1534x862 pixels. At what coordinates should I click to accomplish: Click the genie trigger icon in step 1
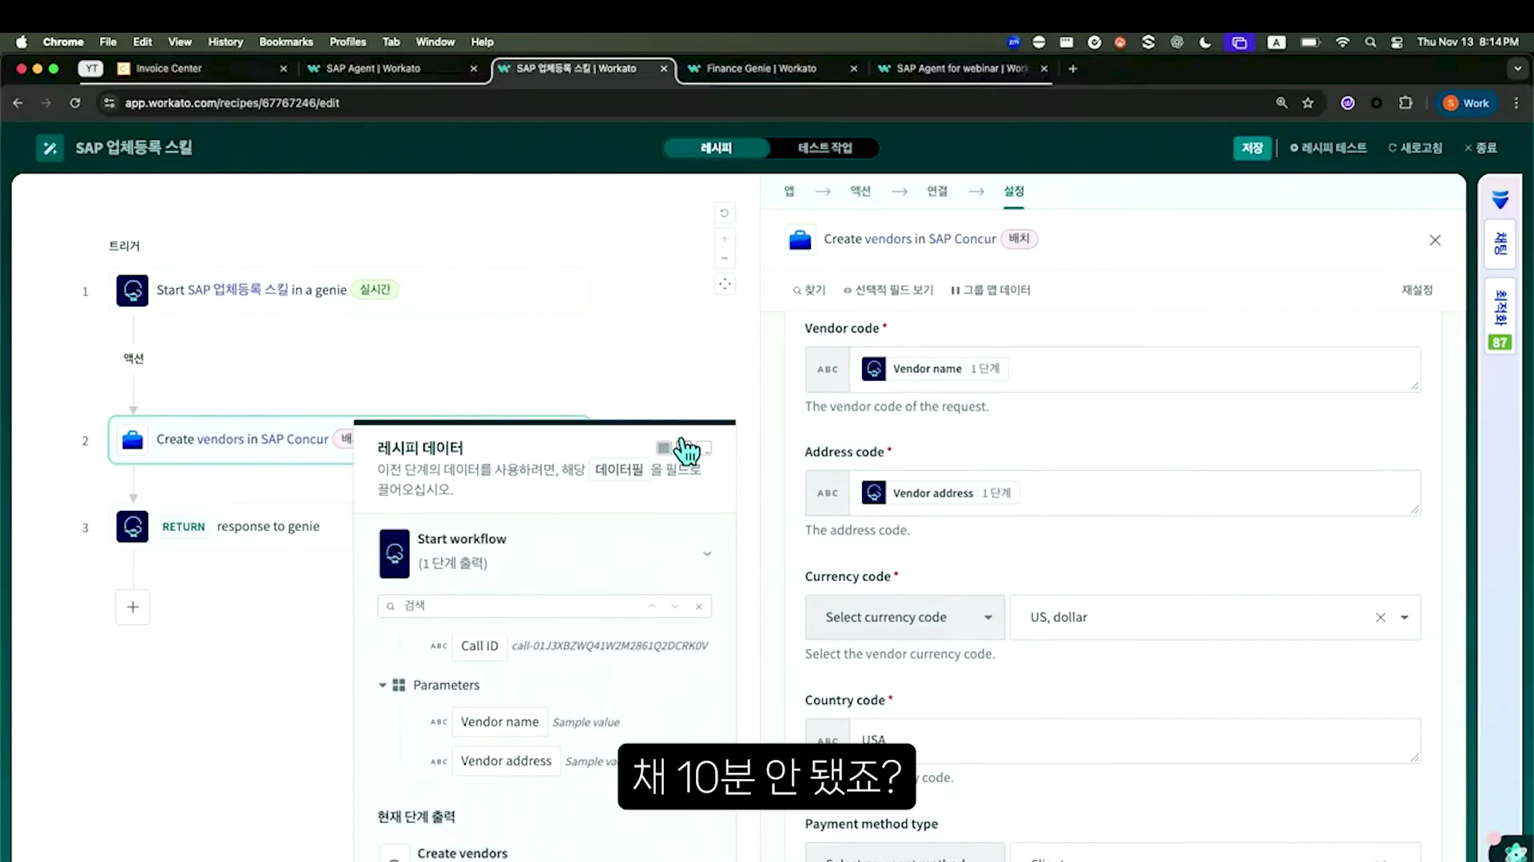click(132, 291)
